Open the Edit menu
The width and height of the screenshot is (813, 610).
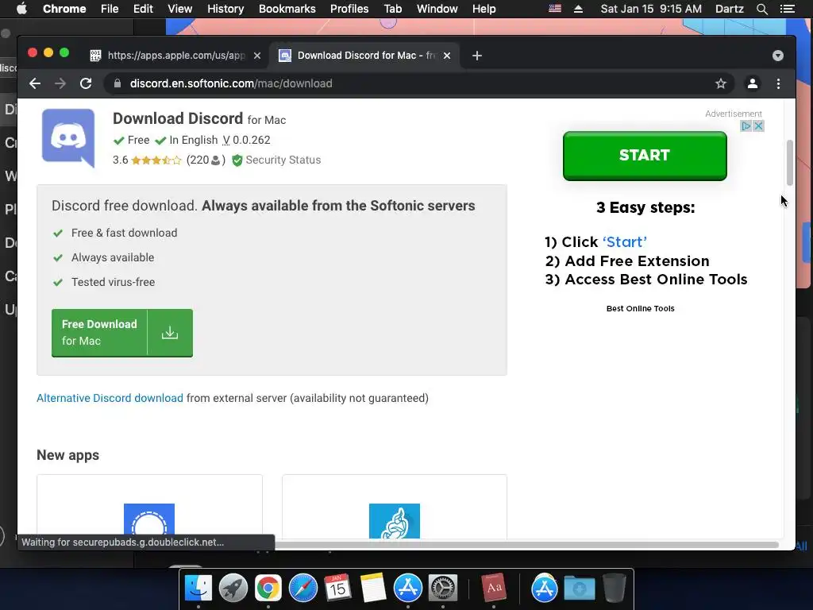pyautogui.click(x=143, y=9)
